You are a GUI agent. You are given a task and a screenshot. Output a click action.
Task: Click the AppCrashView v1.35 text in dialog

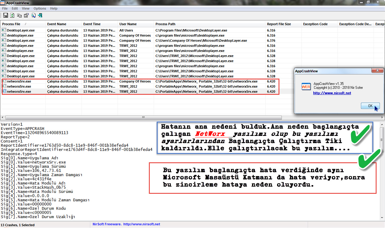click(x=329, y=84)
